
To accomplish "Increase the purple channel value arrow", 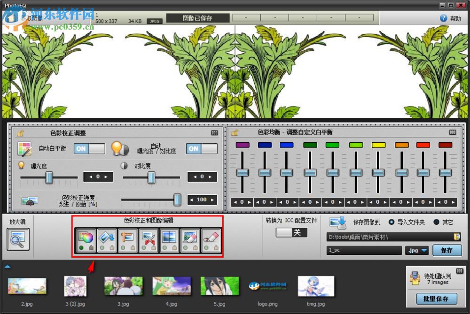I will [249, 202].
